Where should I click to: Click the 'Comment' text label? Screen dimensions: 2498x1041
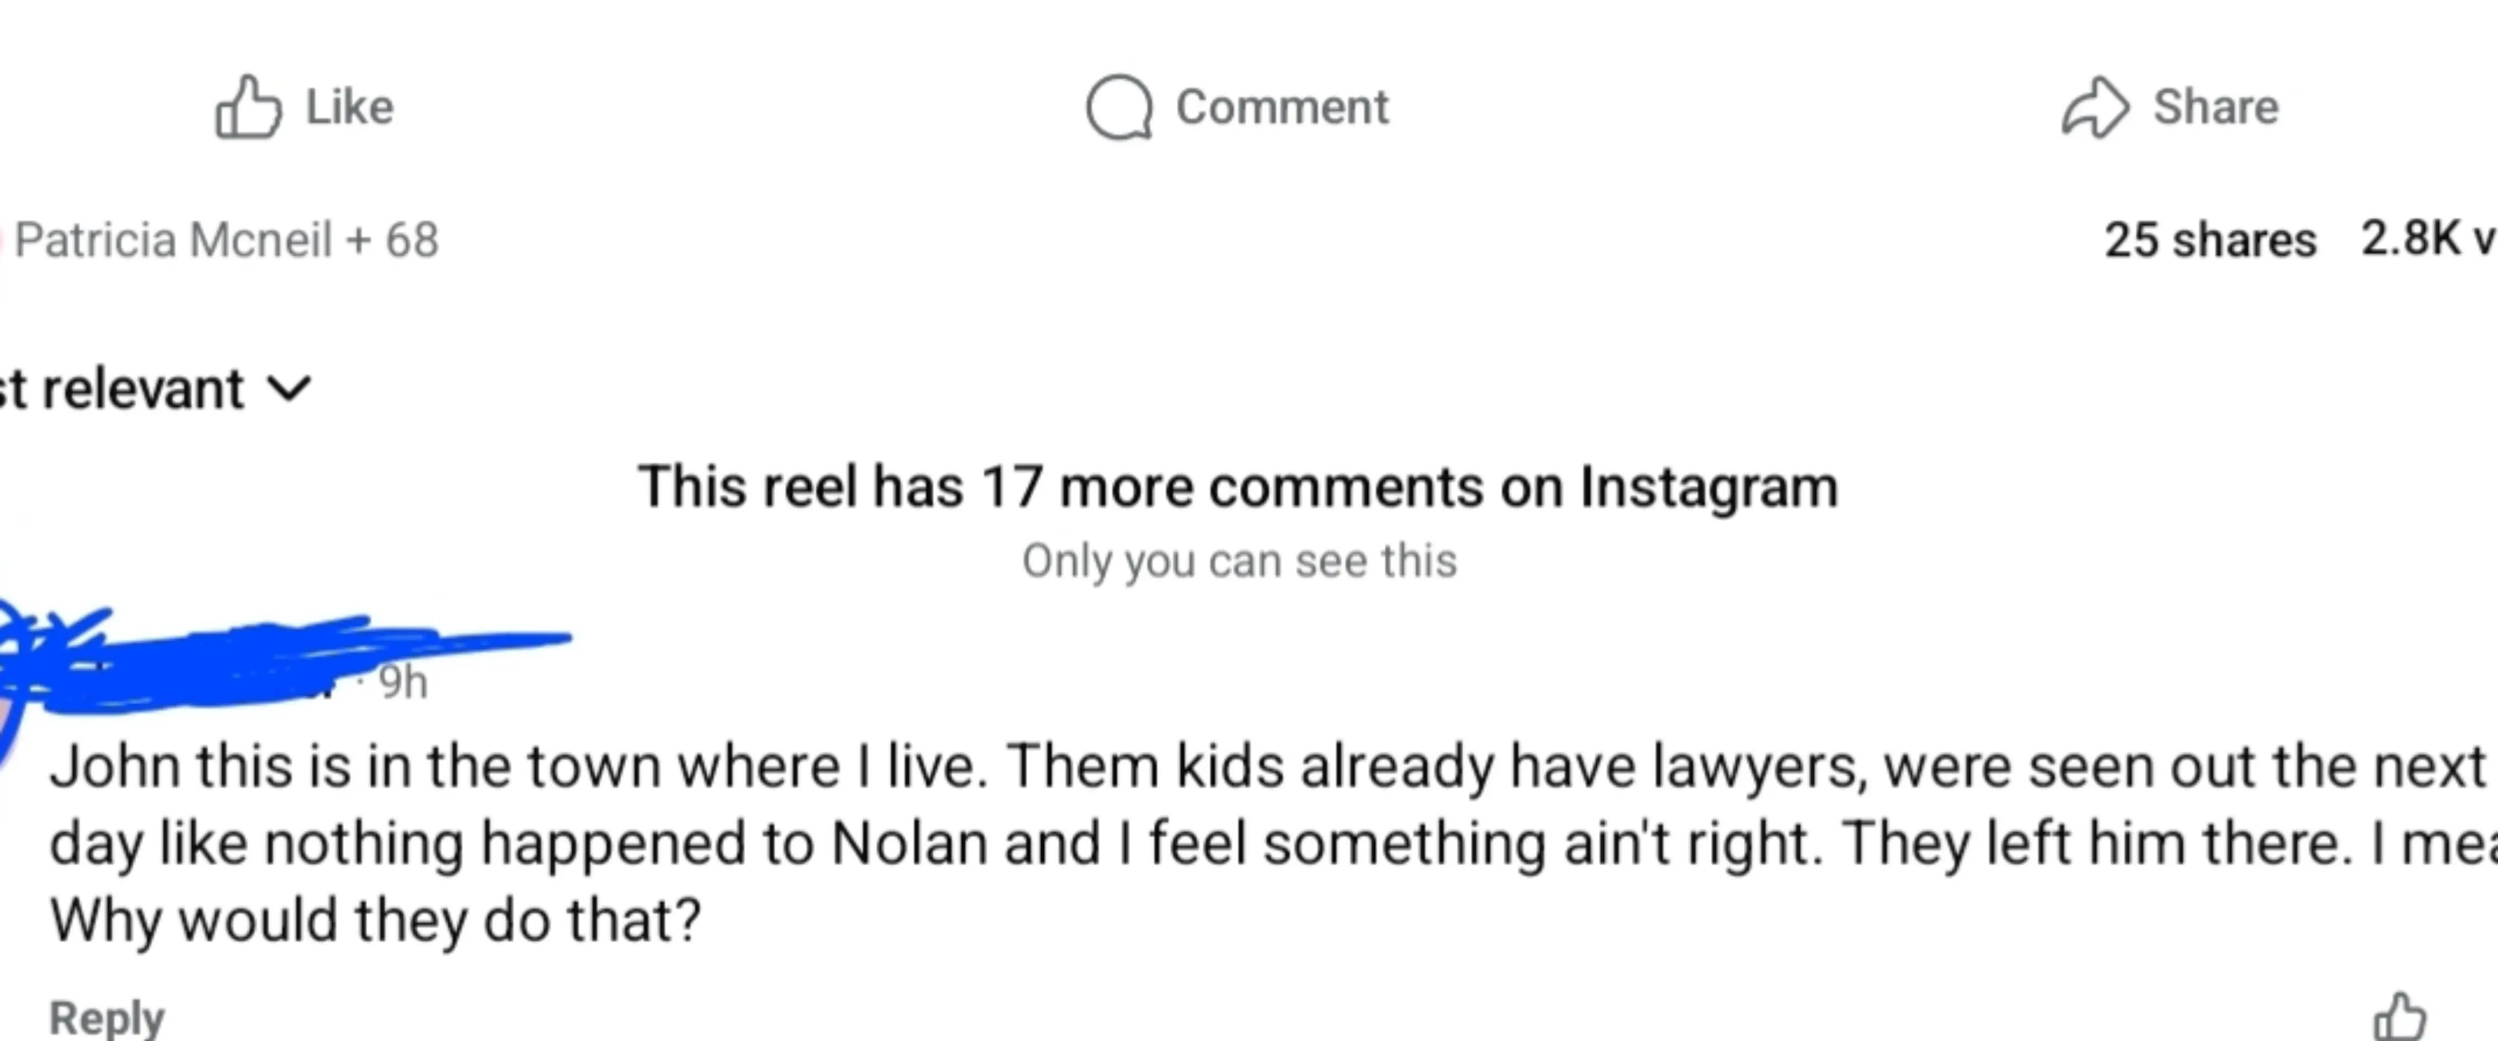coord(1282,107)
